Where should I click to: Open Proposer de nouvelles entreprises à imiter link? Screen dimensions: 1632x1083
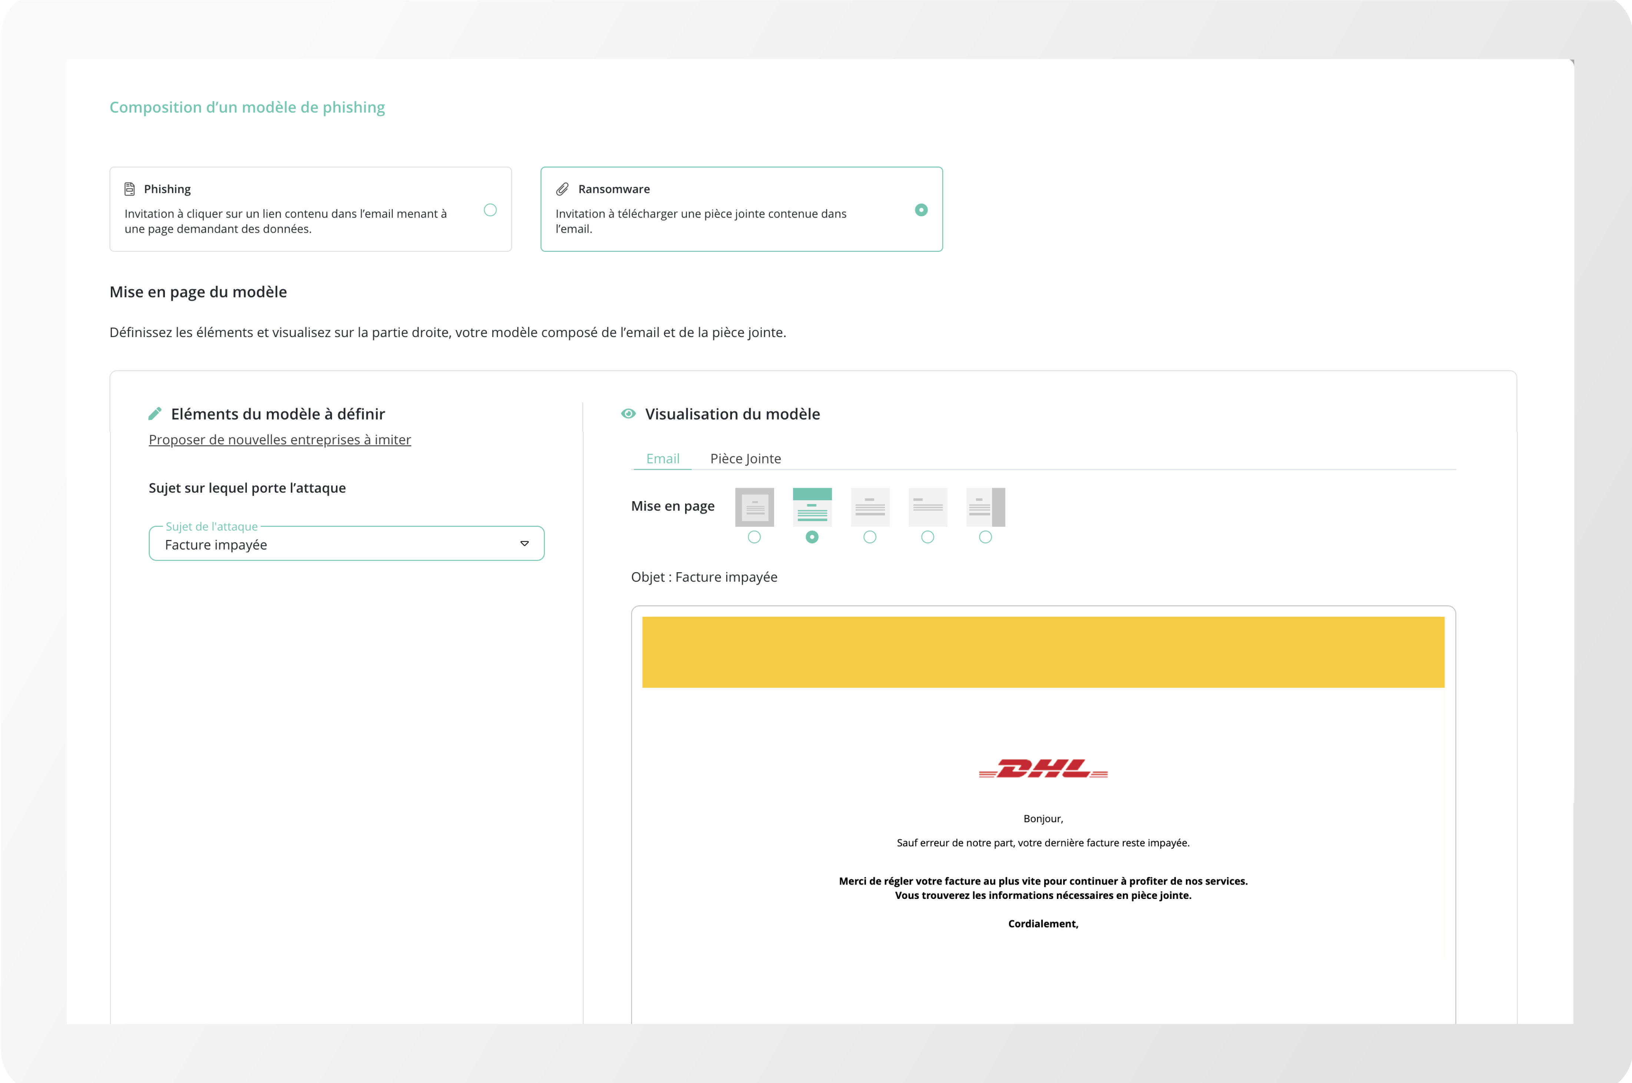pyautogui.click(x=280, y=440)
